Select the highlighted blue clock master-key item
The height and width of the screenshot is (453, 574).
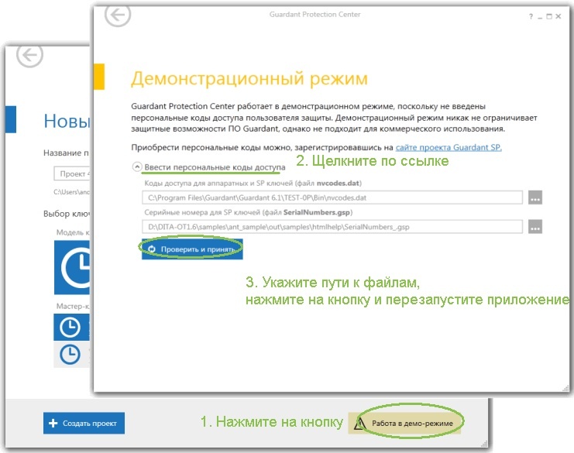71,327
